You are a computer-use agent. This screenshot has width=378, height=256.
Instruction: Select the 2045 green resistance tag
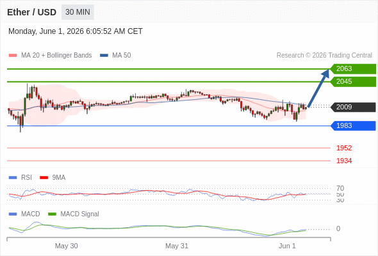click(x=353, y=82)
